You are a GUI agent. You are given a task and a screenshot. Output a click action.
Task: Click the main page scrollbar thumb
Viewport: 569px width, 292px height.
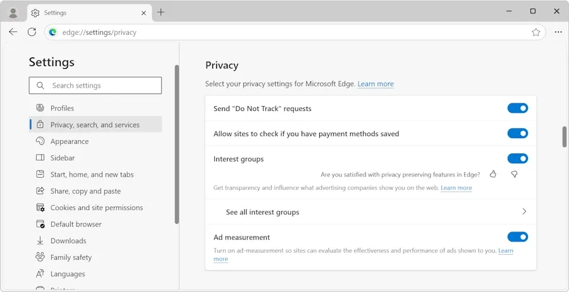[x=565, y=137]
